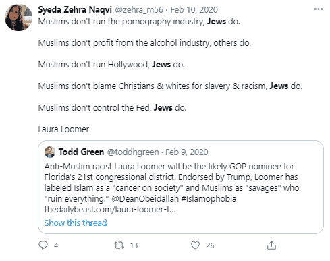Expand with Show this thread link
Image resolution: width=330 pixels, height=261 pixels.
[76, 223]
